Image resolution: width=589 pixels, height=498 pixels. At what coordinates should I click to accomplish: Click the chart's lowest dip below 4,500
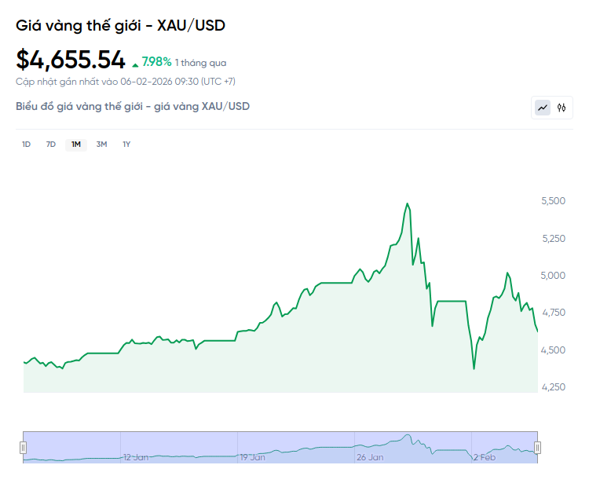coord(474,368)
